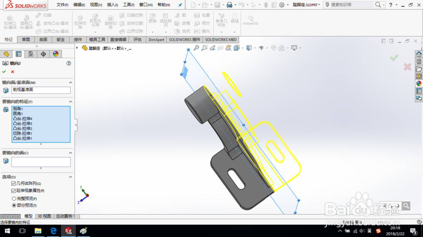Screen dimensions: 423x237
Task: Open help for the 镜向2 PropertyManager
Action: pos(69,63)
